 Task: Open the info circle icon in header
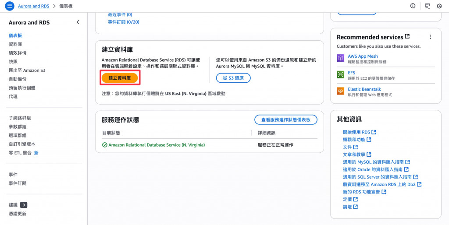(413, 6)
